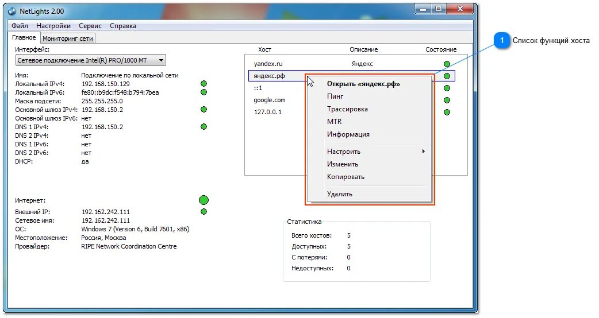Click the green light next to External IP
This screenshot has height=318, width=599.
click(203, 212)
